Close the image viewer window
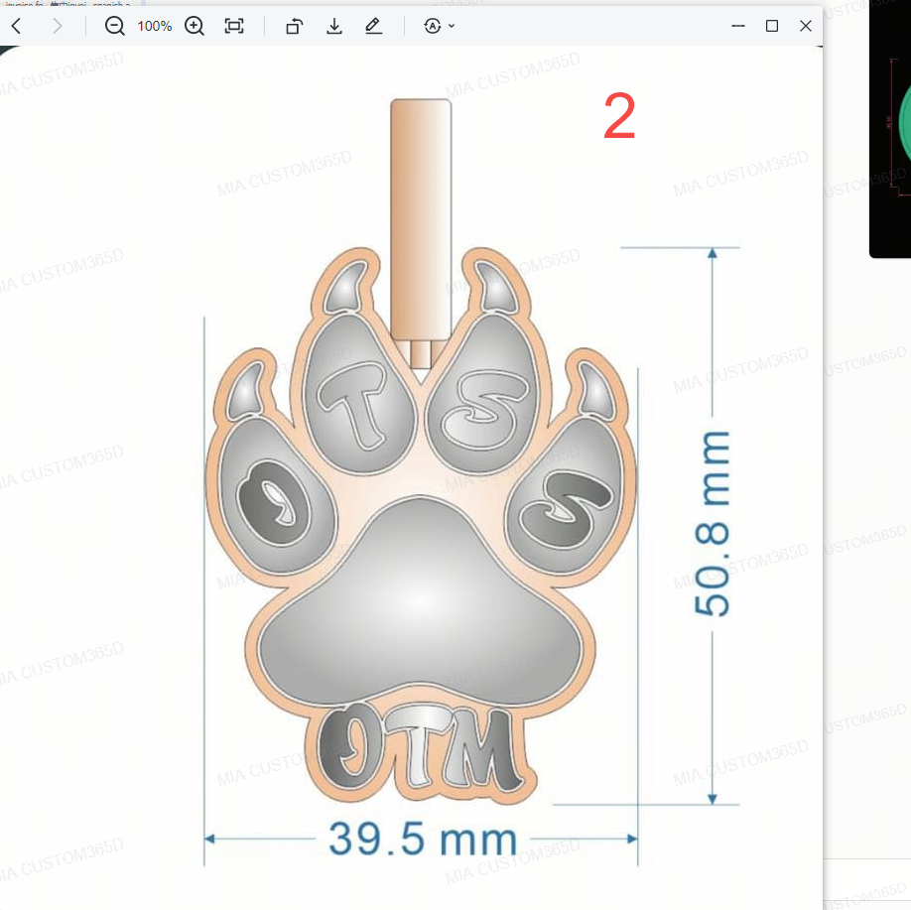 [x=806, y=26]
